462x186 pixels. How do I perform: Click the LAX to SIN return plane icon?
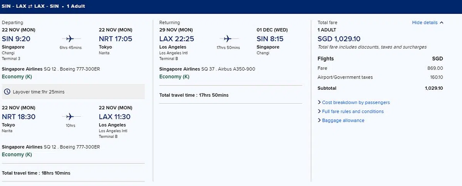(x=228, y=39)
